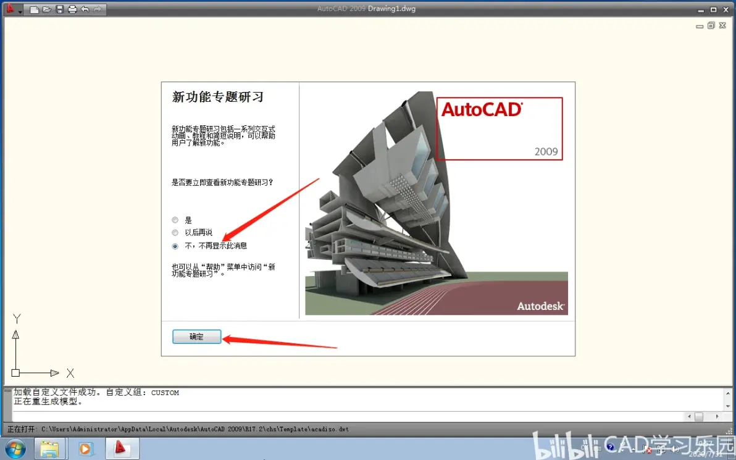This screenshot has width=736, height=460.
Task: Click the Print/Plot icon
Action: (x=72, y=9)
